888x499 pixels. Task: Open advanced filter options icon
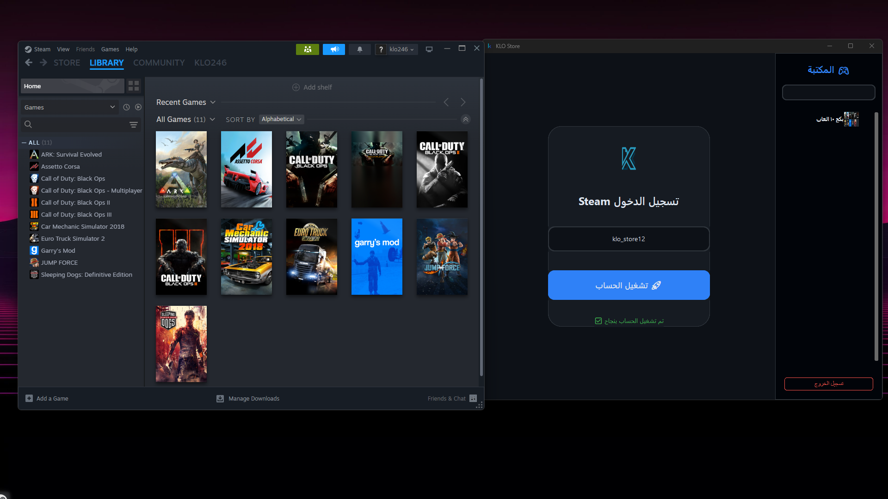(134, 125)
